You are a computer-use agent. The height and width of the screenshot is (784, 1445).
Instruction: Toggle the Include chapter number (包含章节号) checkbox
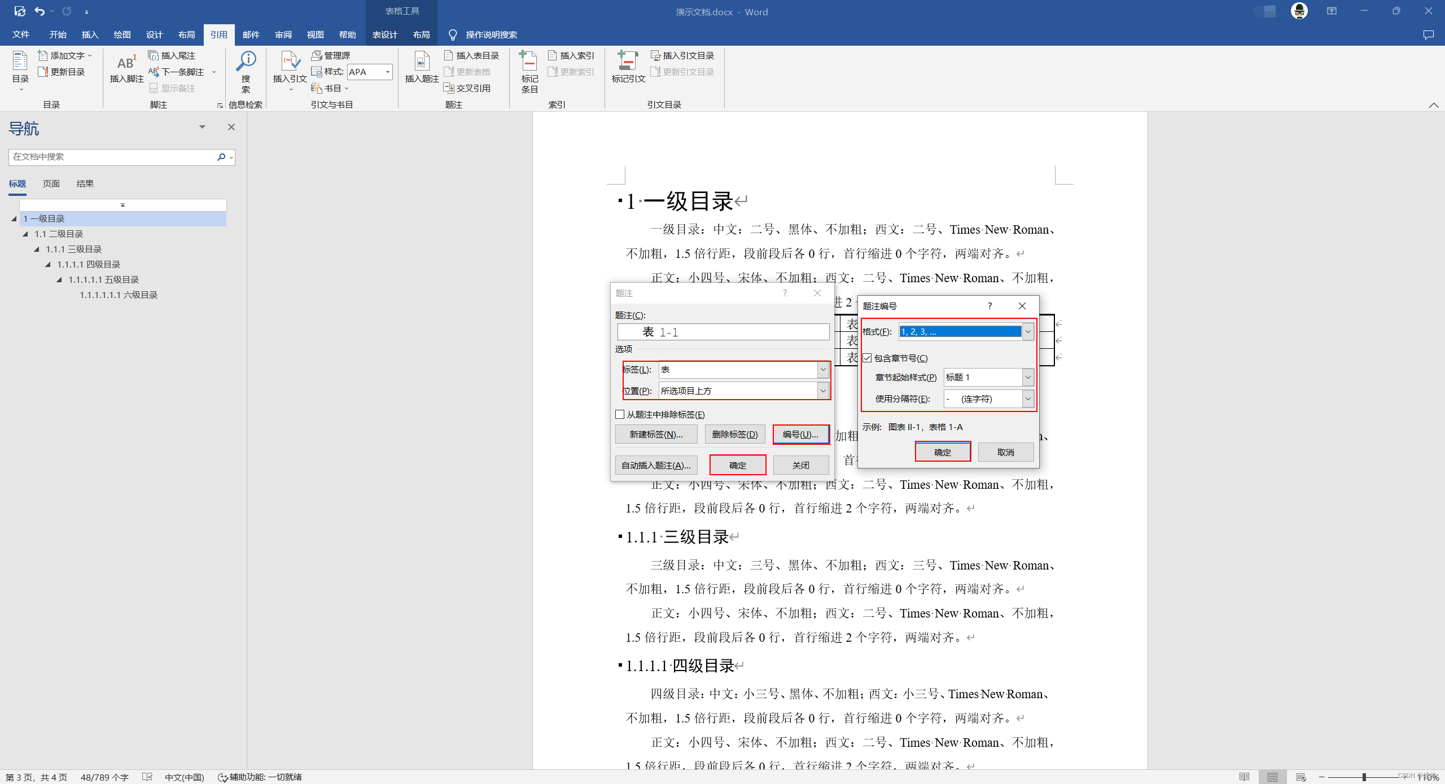tap(868, 358)
